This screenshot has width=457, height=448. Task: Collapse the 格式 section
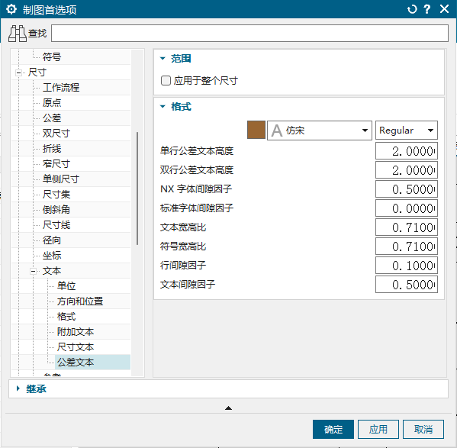click(163, 106)
